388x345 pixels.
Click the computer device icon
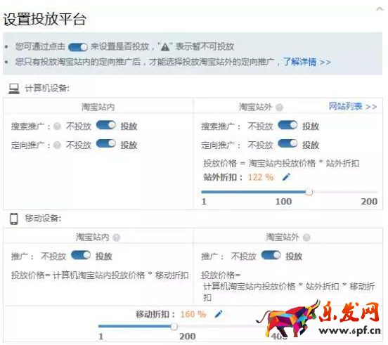pos(14,89)
